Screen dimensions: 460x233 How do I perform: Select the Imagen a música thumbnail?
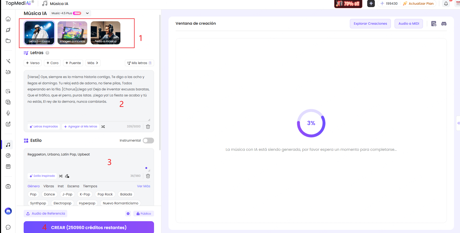point(72,33)
